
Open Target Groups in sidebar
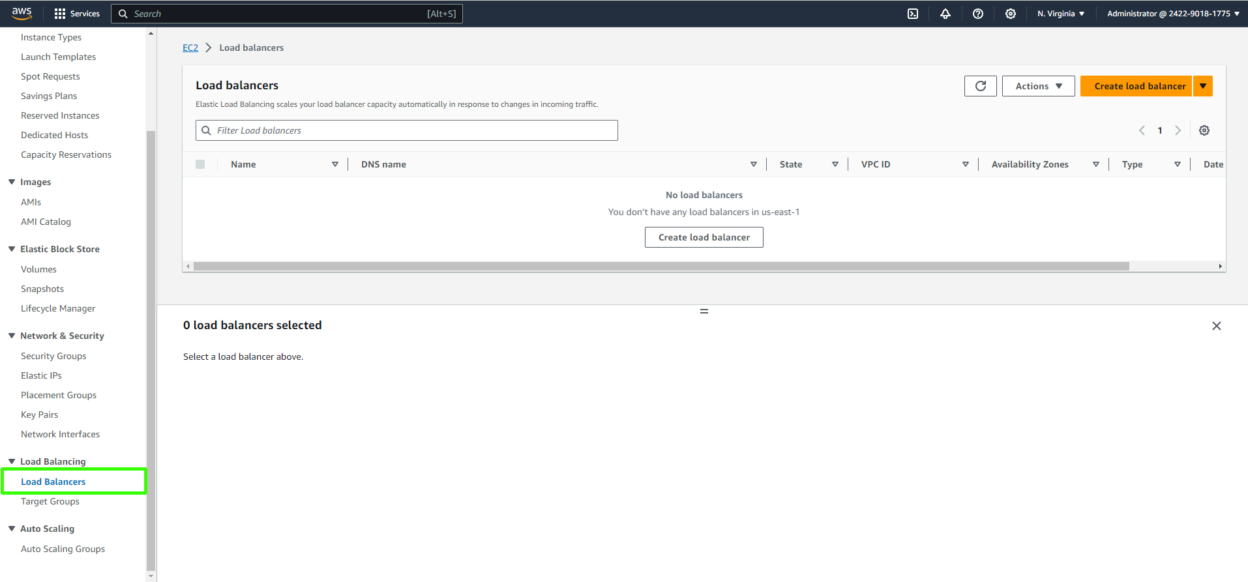click(x=50, y=501)
